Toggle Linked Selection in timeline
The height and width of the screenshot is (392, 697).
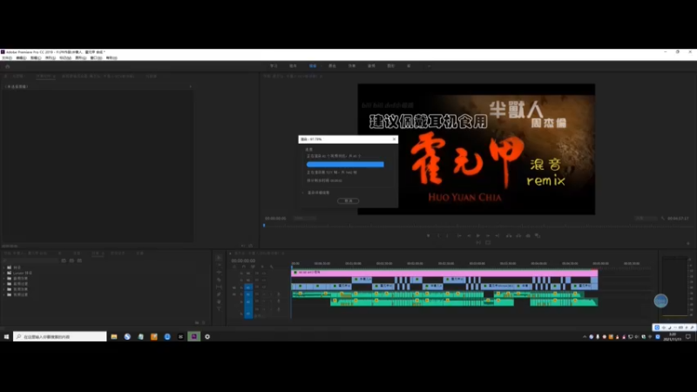pyautogui.click(x=253, y=267)
